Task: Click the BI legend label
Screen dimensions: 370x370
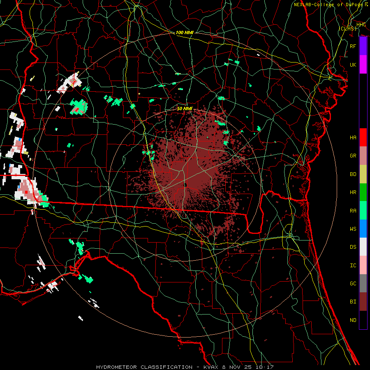Action: point(353,302)
